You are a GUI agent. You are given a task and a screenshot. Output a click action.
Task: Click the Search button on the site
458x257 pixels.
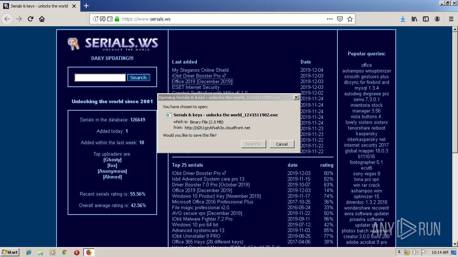[x=138, y=77]
